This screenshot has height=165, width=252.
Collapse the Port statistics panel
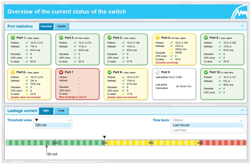coord(242,26)
